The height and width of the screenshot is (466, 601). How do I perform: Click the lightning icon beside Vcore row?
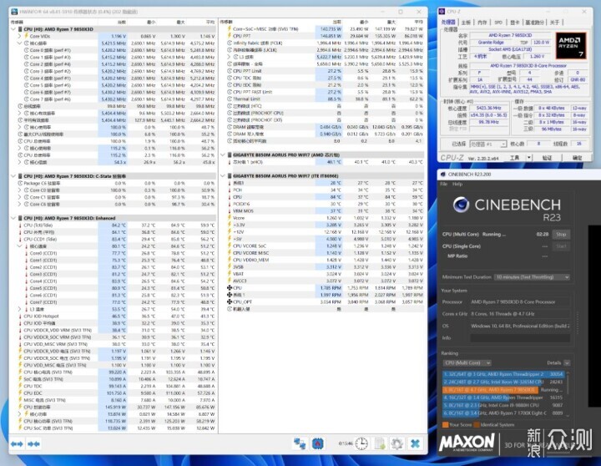[x=230, y=218]
